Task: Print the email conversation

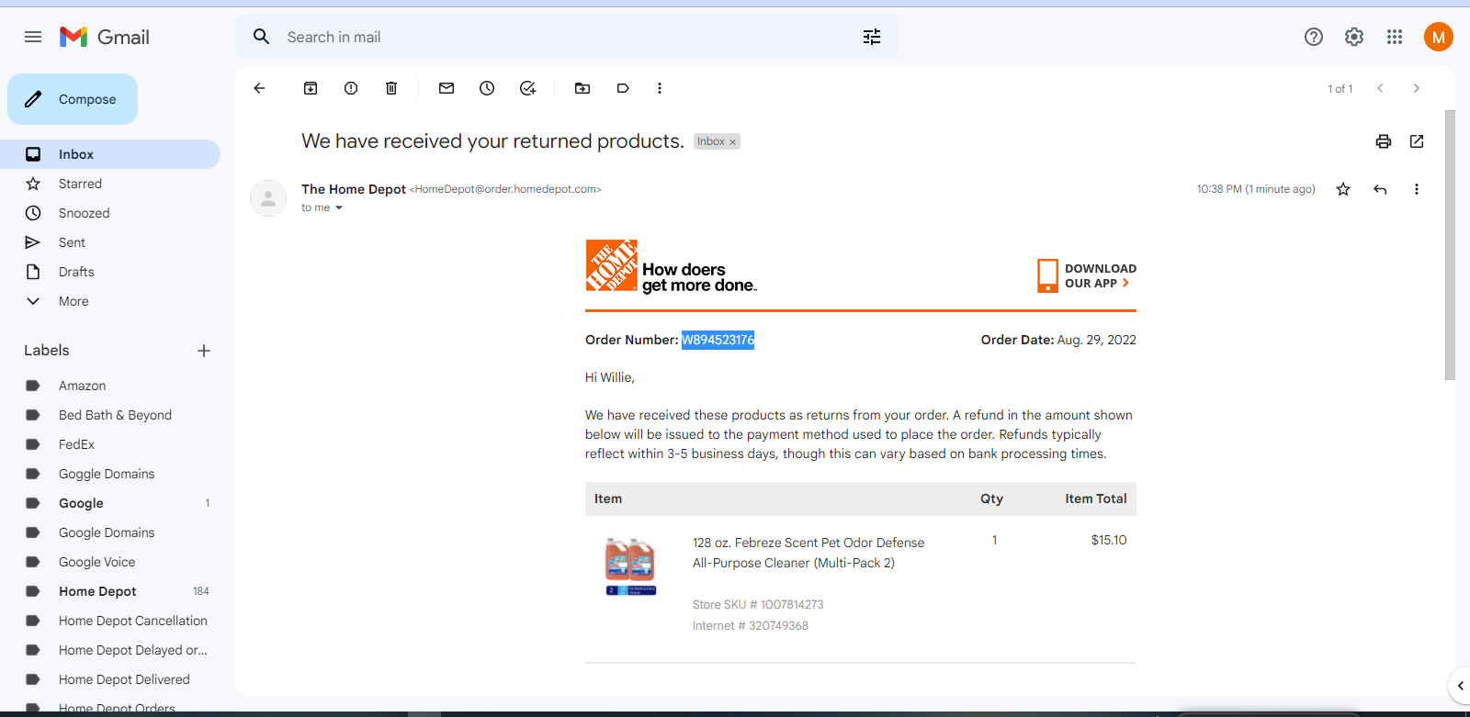Action: (1384, 141)
